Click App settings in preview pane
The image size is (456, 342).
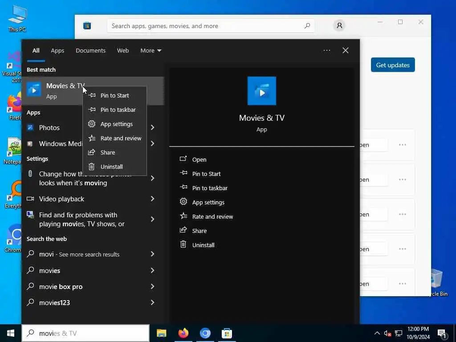tap(208, 203)
